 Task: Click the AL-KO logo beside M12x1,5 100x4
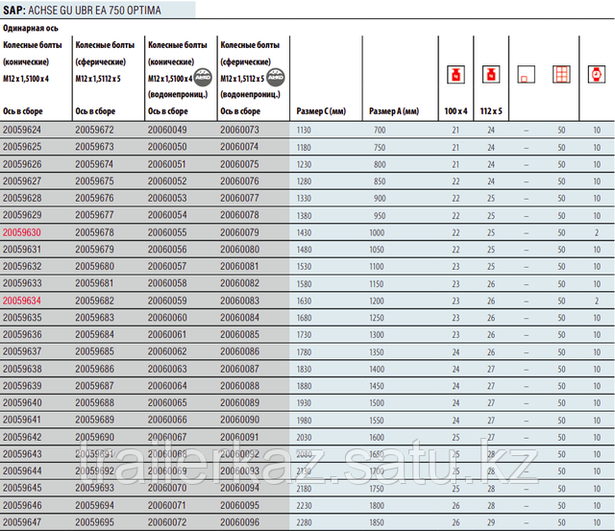pyautogui.click(x=203, y=77)
